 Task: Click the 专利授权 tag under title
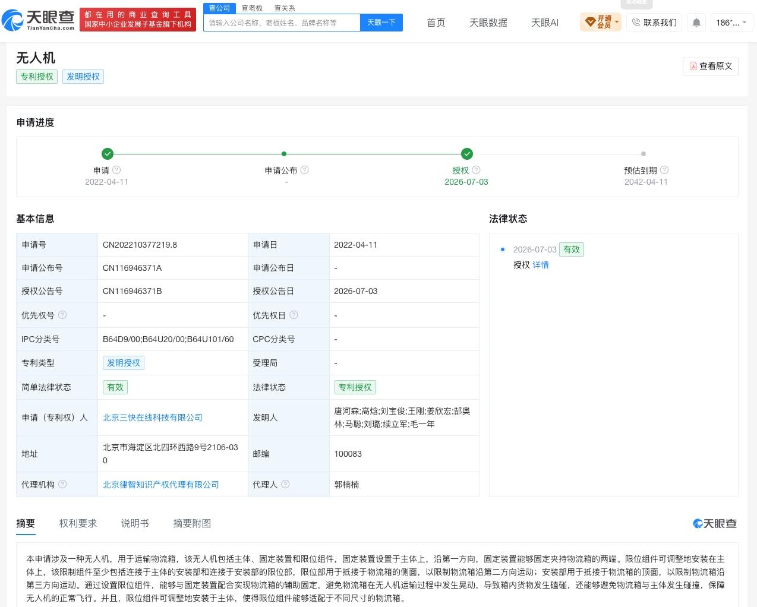tap(37, 77)
